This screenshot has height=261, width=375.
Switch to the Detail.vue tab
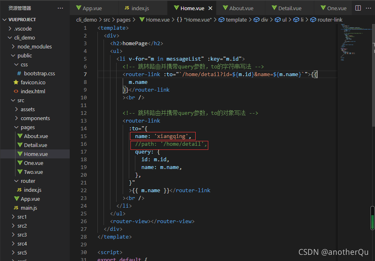pyautogui.click(x=289, y=8)
